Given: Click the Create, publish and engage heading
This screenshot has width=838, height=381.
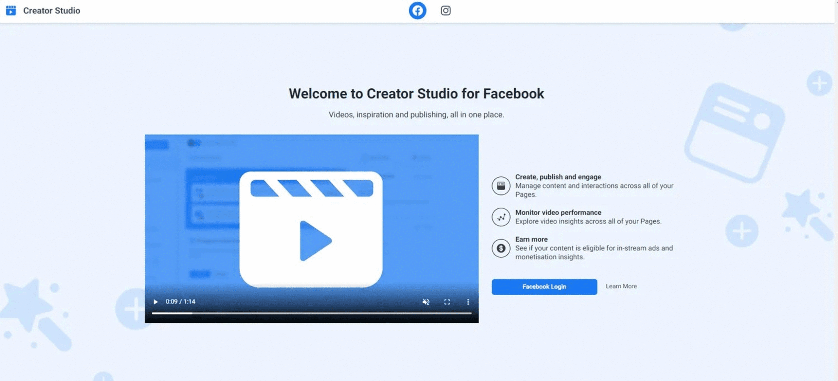Looking at the screenshot, I should click(x=558, y=177).
